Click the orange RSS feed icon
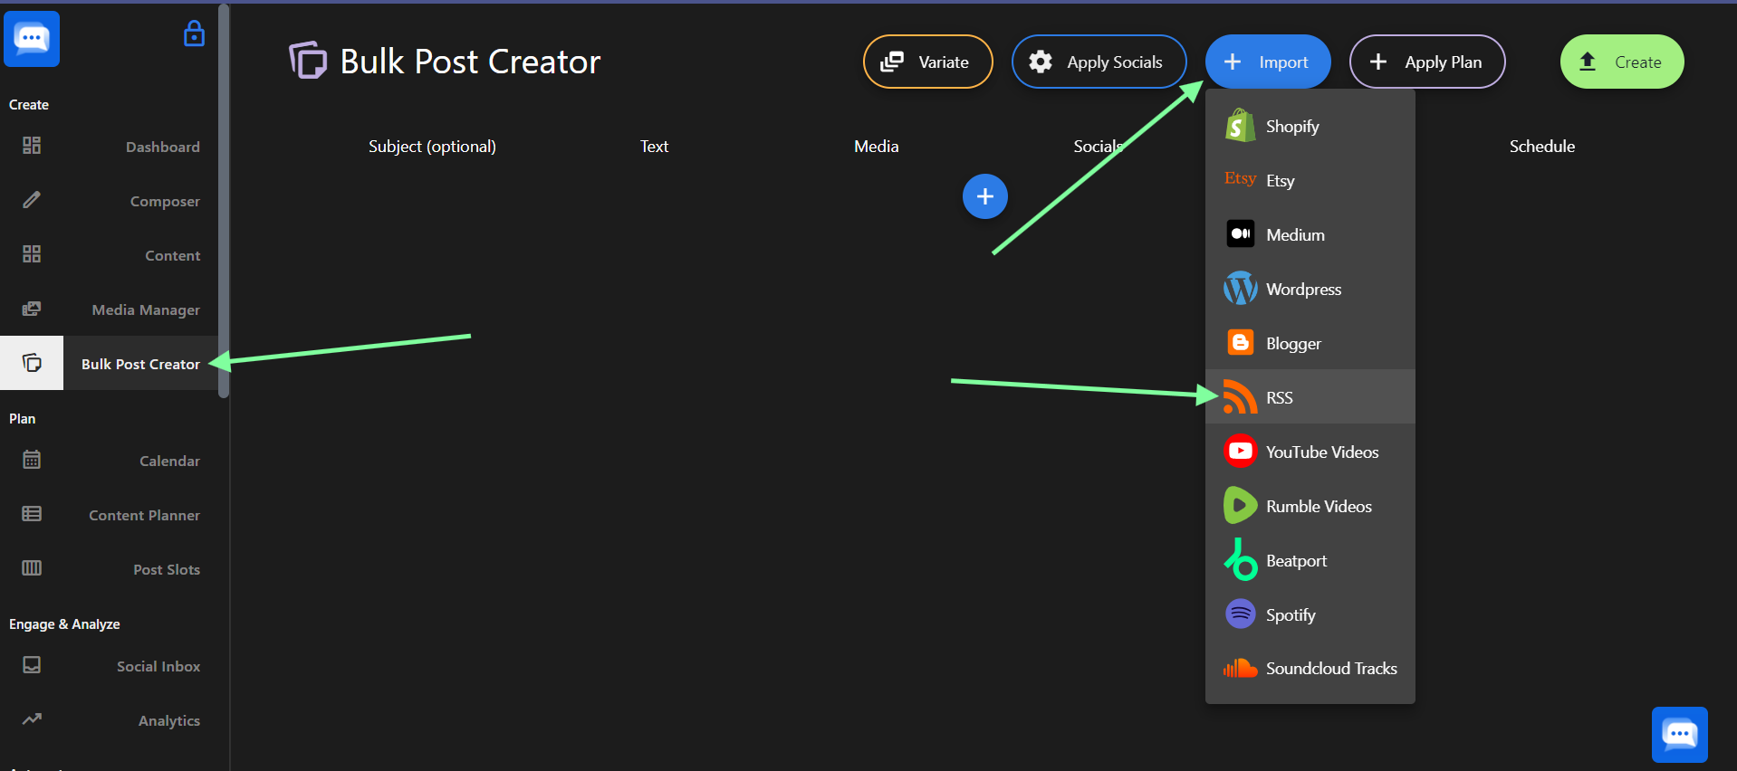 pos(1240,396)
